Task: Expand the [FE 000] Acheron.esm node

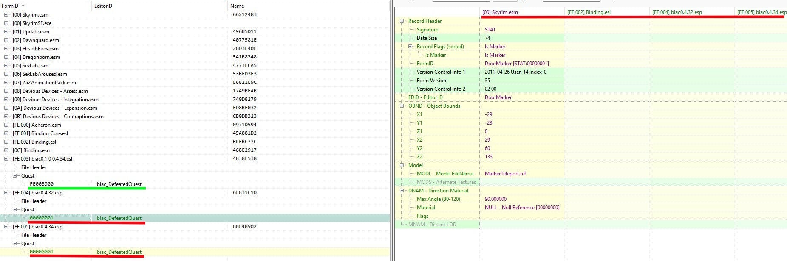Action: tap(6, 125)
